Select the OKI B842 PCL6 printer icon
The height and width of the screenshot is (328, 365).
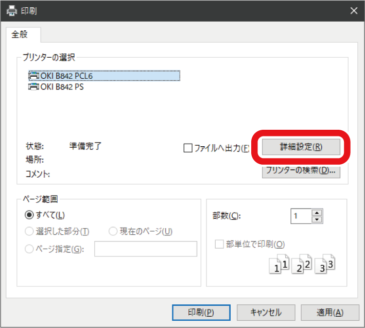click(x=34, y=76)
